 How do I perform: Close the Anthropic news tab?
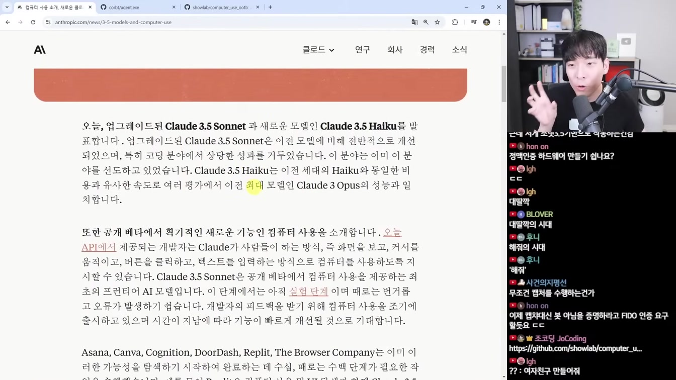[90, 8]
